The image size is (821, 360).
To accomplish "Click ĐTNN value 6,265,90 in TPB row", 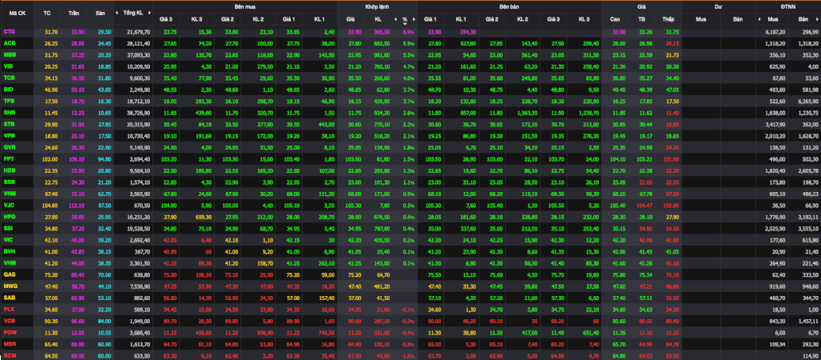I will click(810, 100).
